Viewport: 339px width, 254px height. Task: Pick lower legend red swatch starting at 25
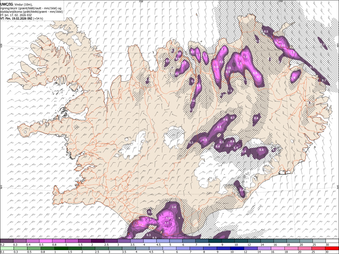(318, 248)
